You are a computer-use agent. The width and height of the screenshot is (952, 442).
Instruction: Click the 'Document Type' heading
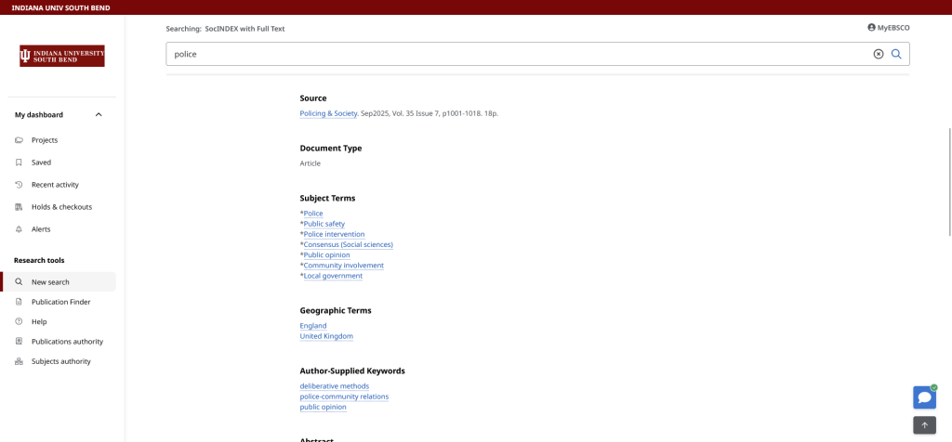tap(331, 148)
